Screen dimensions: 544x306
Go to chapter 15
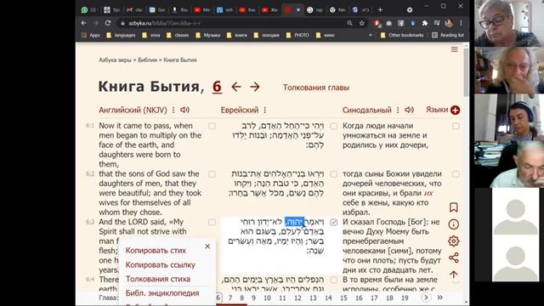point(343,297)
